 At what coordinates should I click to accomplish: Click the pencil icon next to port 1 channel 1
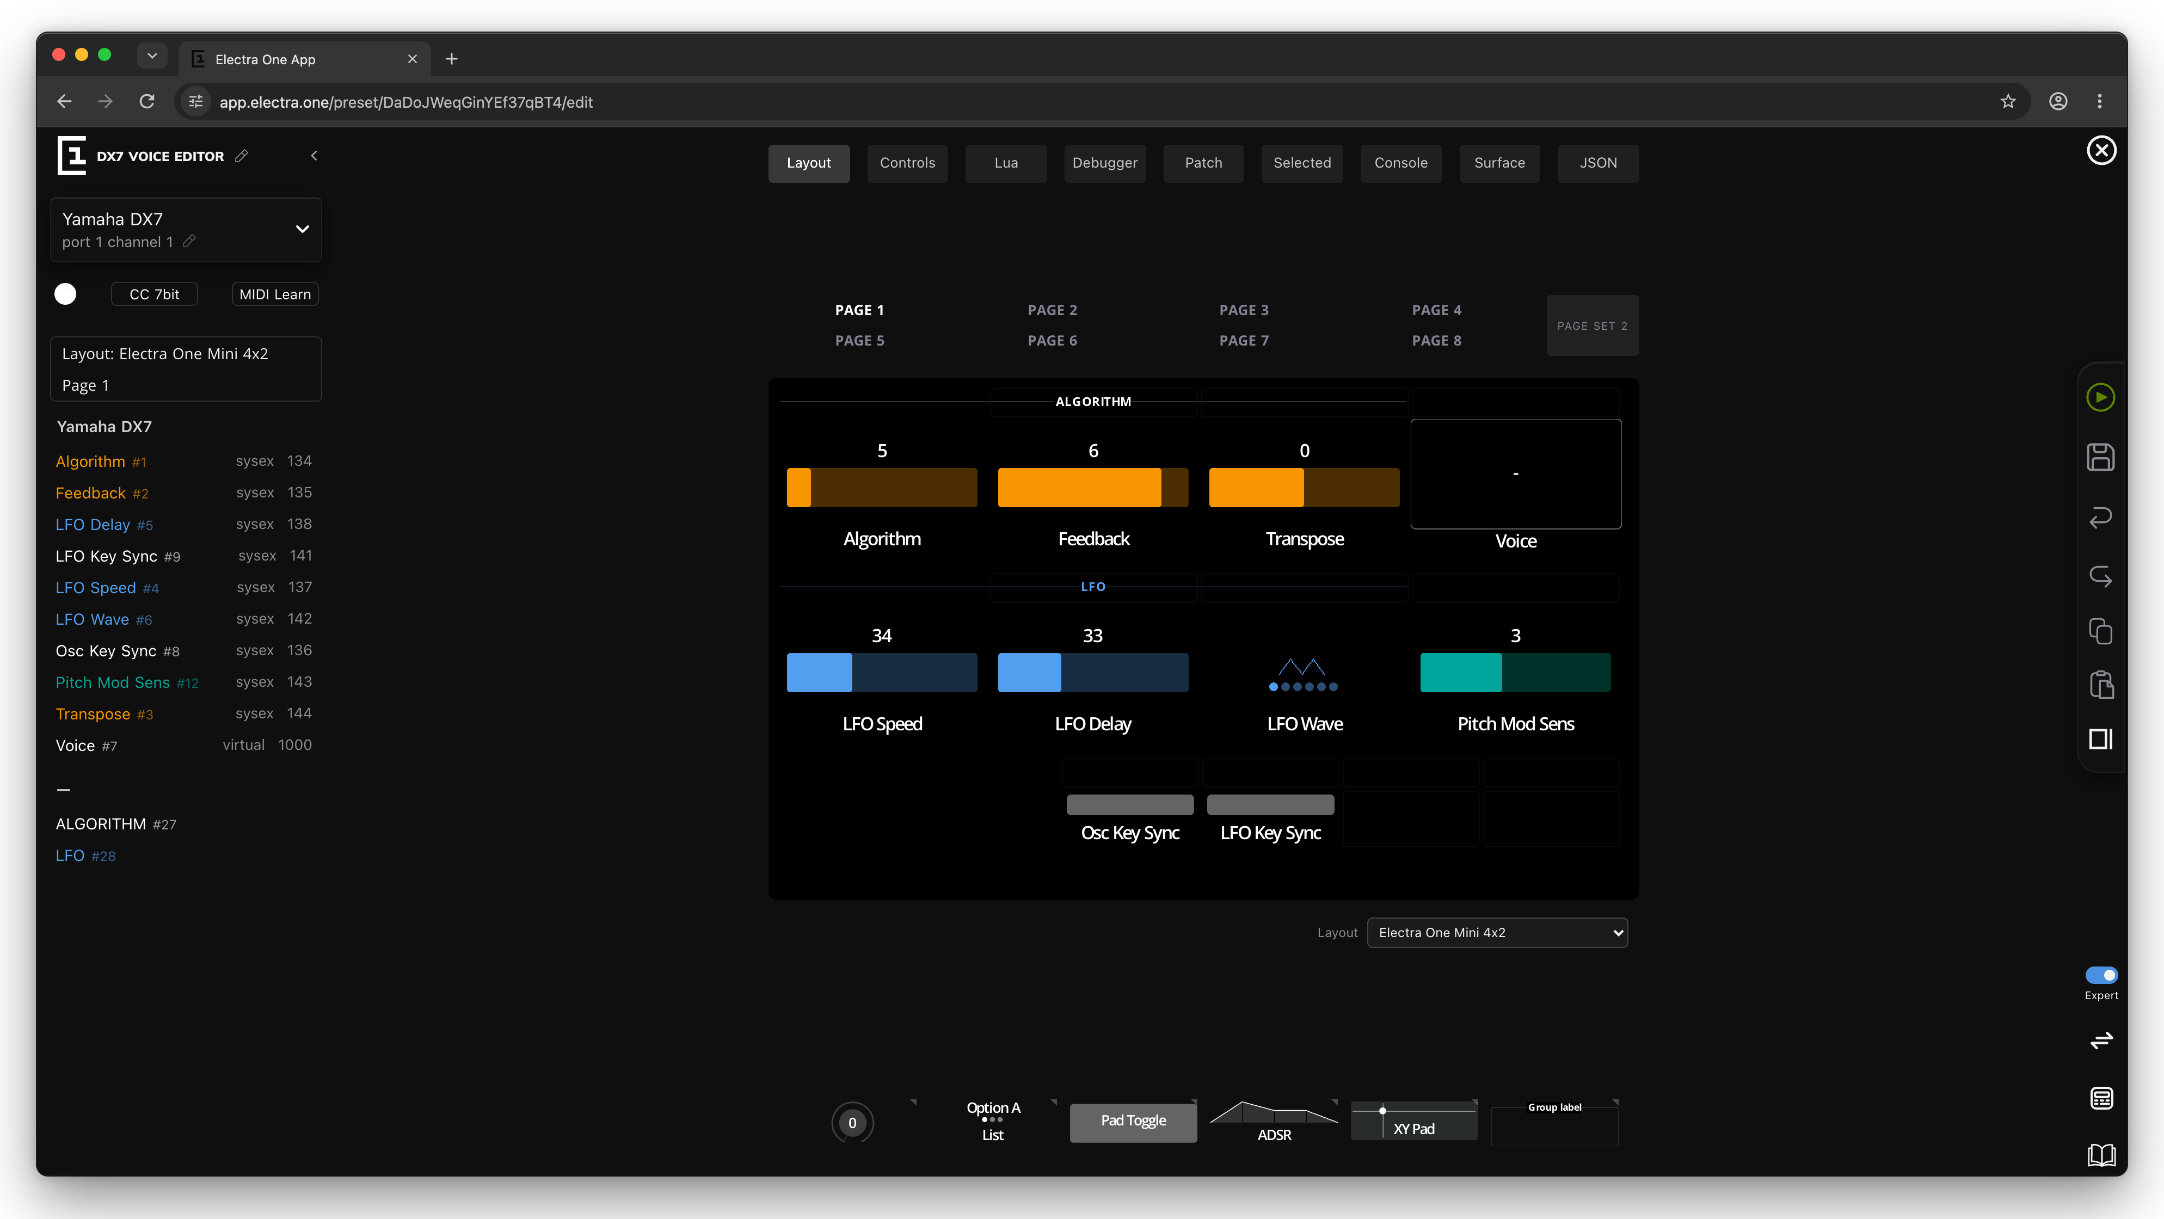(189, 242)
